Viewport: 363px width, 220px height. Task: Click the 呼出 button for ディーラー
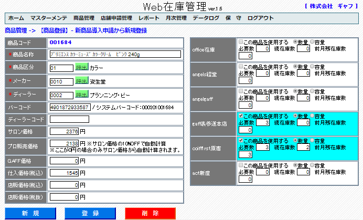pyautogui.click(x=82, y=95)
